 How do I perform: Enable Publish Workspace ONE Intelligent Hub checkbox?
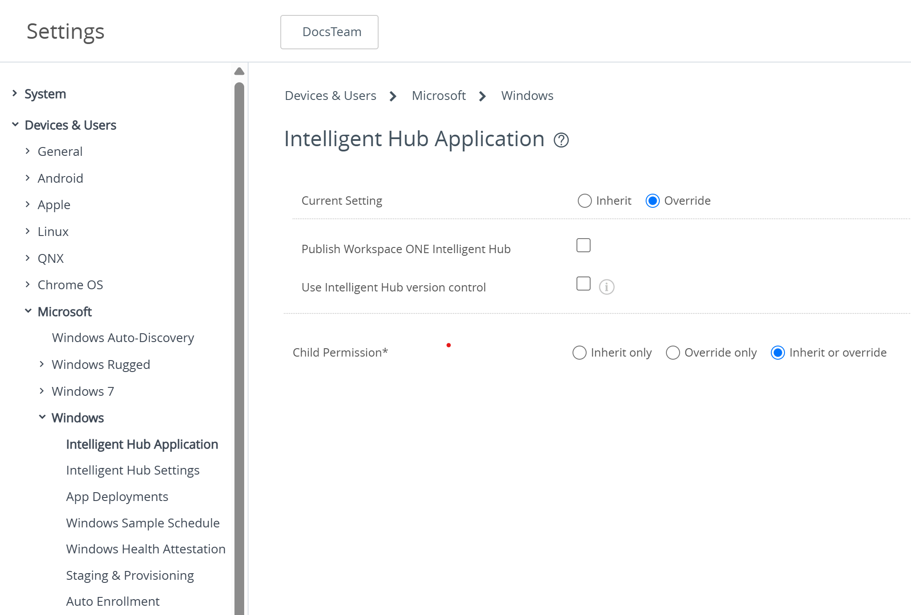pyautogui.click(x=584, y=245)
